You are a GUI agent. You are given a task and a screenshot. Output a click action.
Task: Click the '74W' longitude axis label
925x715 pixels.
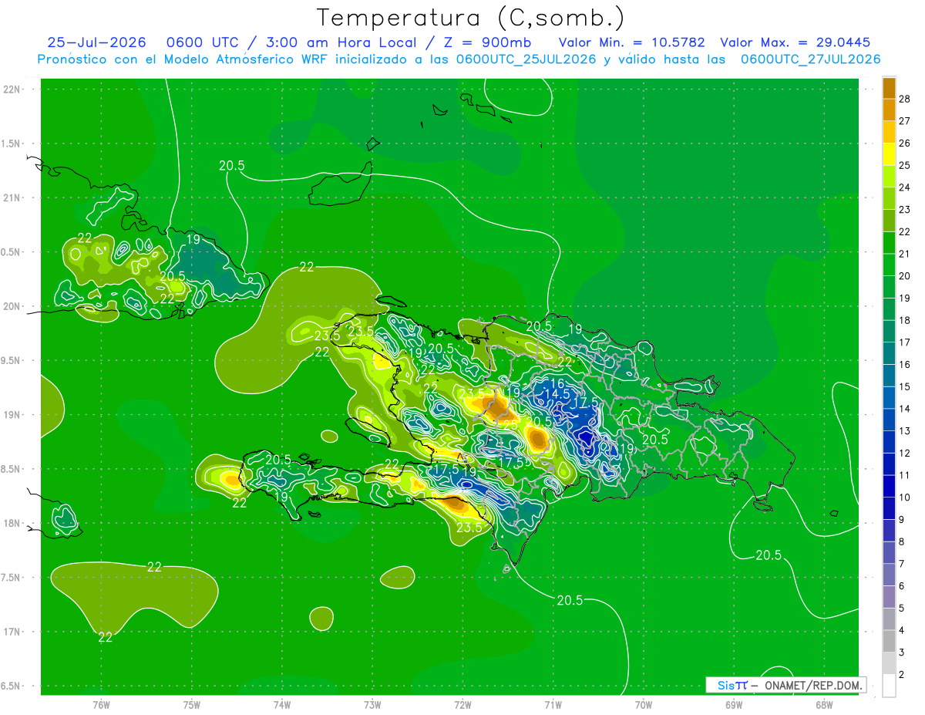tap(282, 704)
